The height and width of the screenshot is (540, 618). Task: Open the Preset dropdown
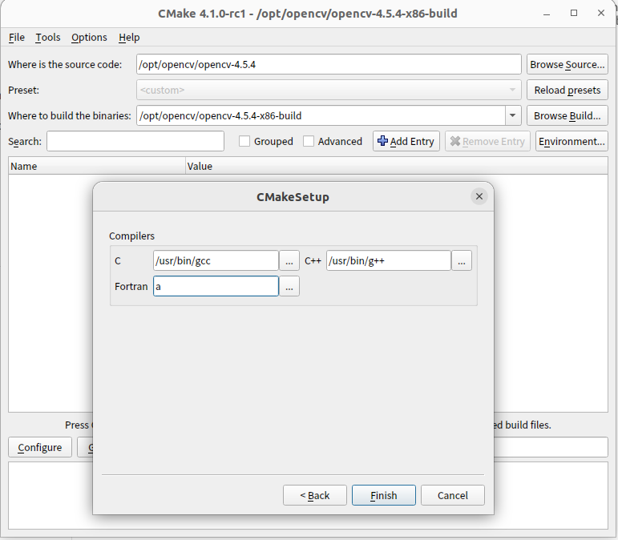tap(329, 90)
